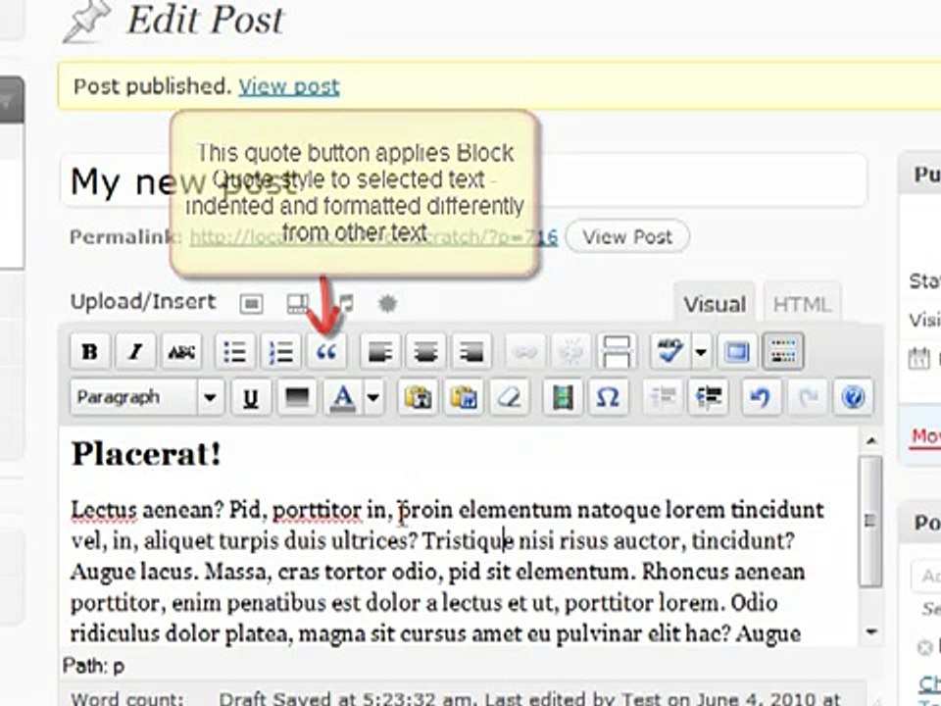Viewport: 941px width, 706px height.
Task: Click the word Tristique in the paragraph
Action: tap(469, 541)
